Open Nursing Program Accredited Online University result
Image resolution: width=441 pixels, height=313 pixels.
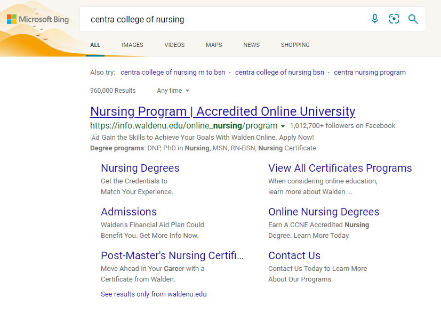coord(222,111)
